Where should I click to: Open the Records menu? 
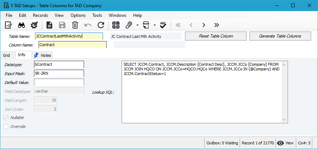point(40,15)
